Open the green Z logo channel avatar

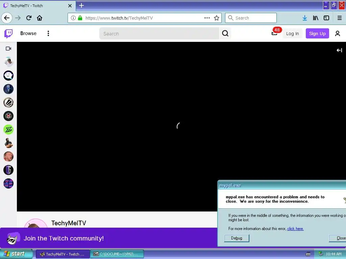(x=8, y=129)
